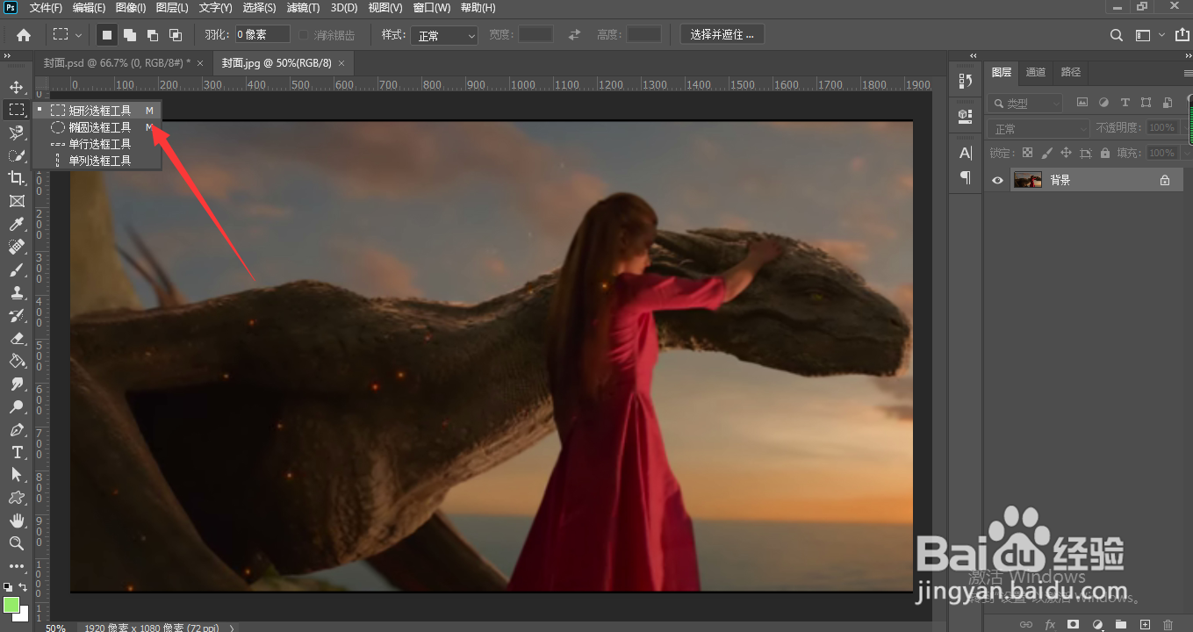The image size is (1193, 632).
Task: Toggle pixel layer filter in Layers panel
Action: 1082,103
